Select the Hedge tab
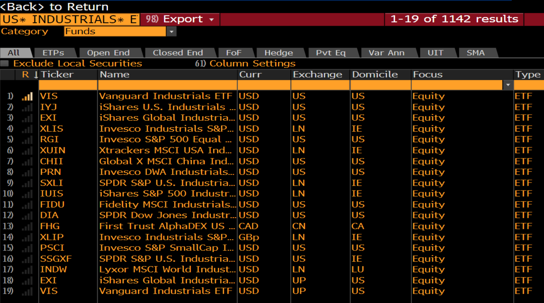 (x=278, y=53)
